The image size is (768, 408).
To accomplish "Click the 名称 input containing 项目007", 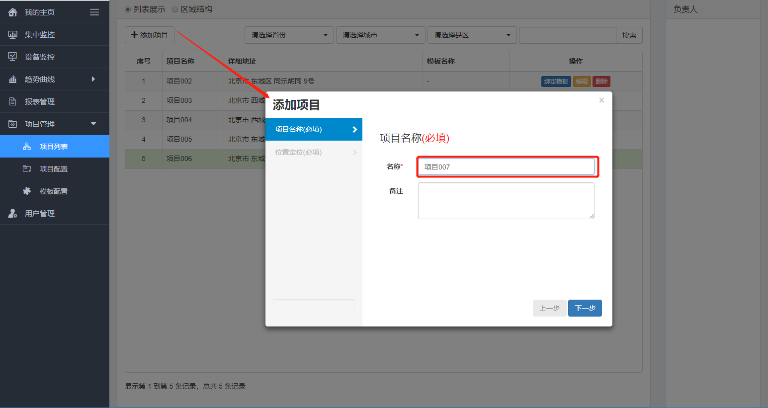I will tap(506, 166).
